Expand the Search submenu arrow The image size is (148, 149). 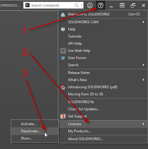144,65
